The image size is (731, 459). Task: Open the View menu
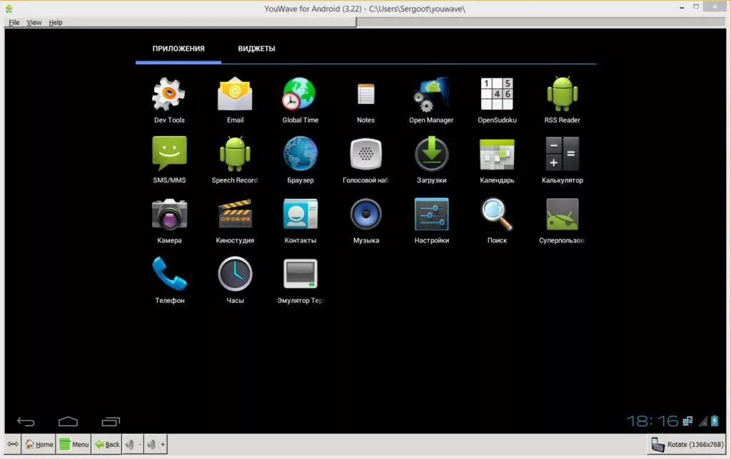(34, 22)
